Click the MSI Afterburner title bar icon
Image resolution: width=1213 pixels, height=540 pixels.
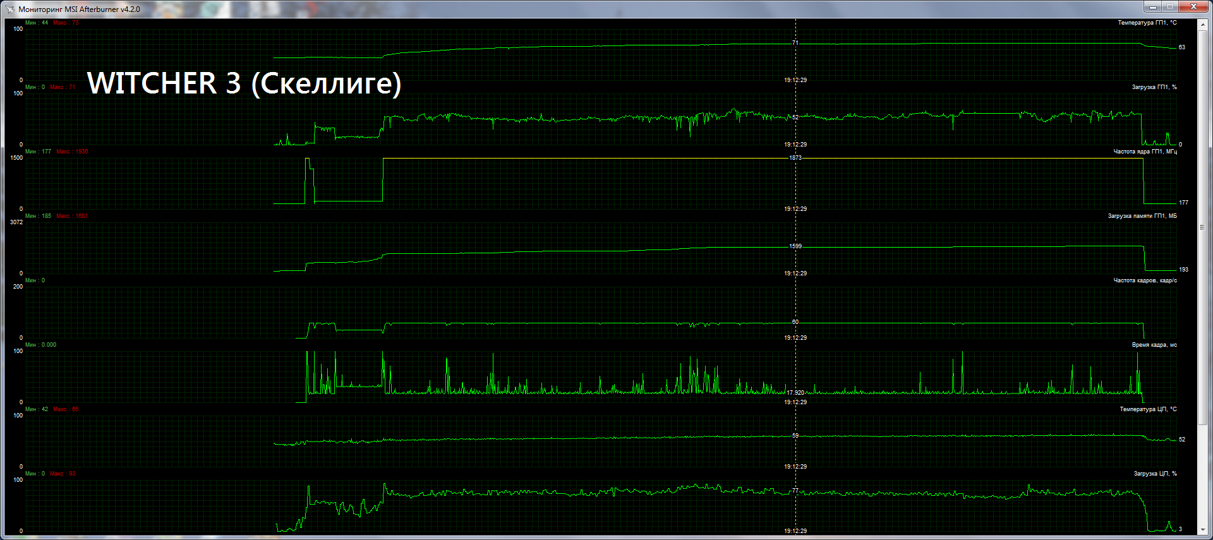tap(10, 9)
